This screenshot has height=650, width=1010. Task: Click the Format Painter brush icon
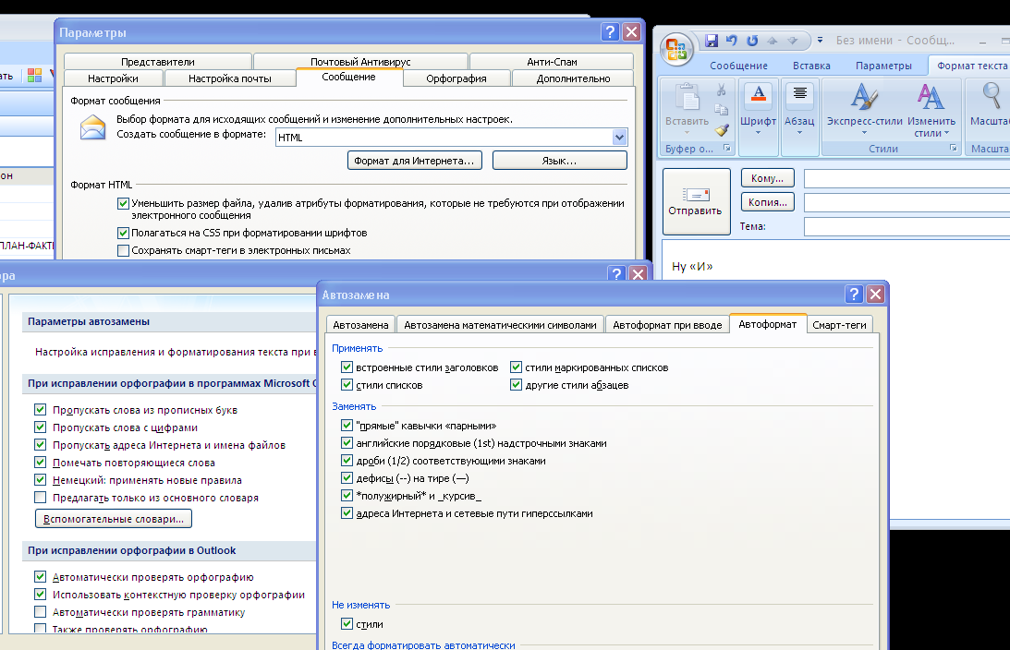(722, 130)
